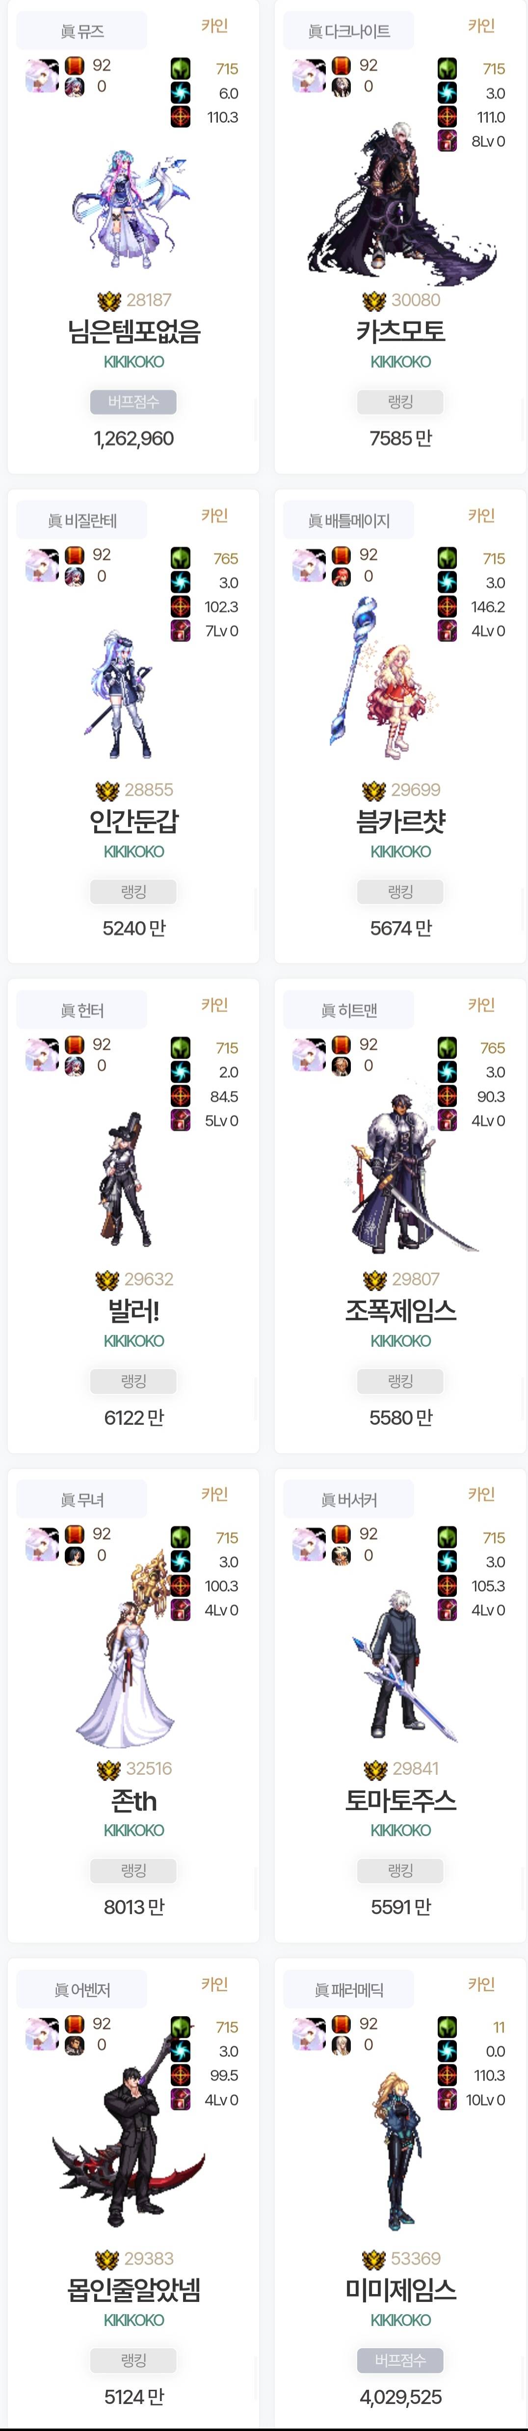The image size is (528, 2431).
Task: Click the red book icon on 븜카르챳 card
Action: (x=342, y=555)
